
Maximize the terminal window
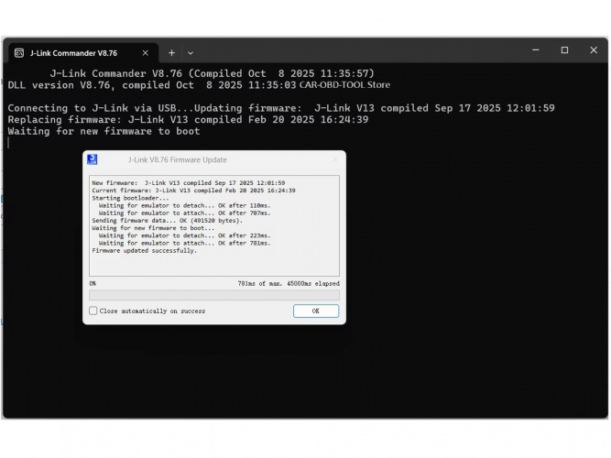click(564, 50)
